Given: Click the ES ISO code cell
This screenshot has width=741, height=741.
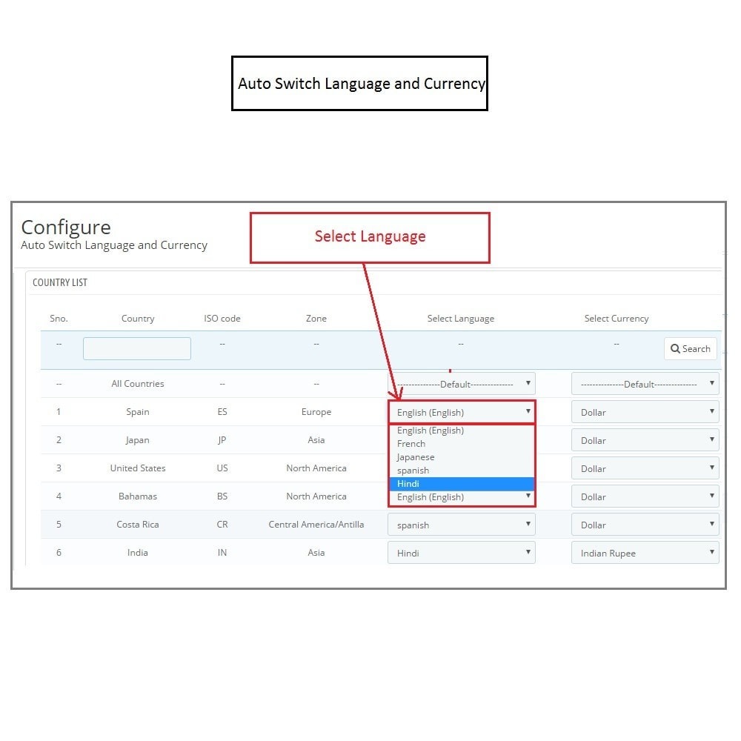Looking at the screenshot, I should tap(222, 411).
